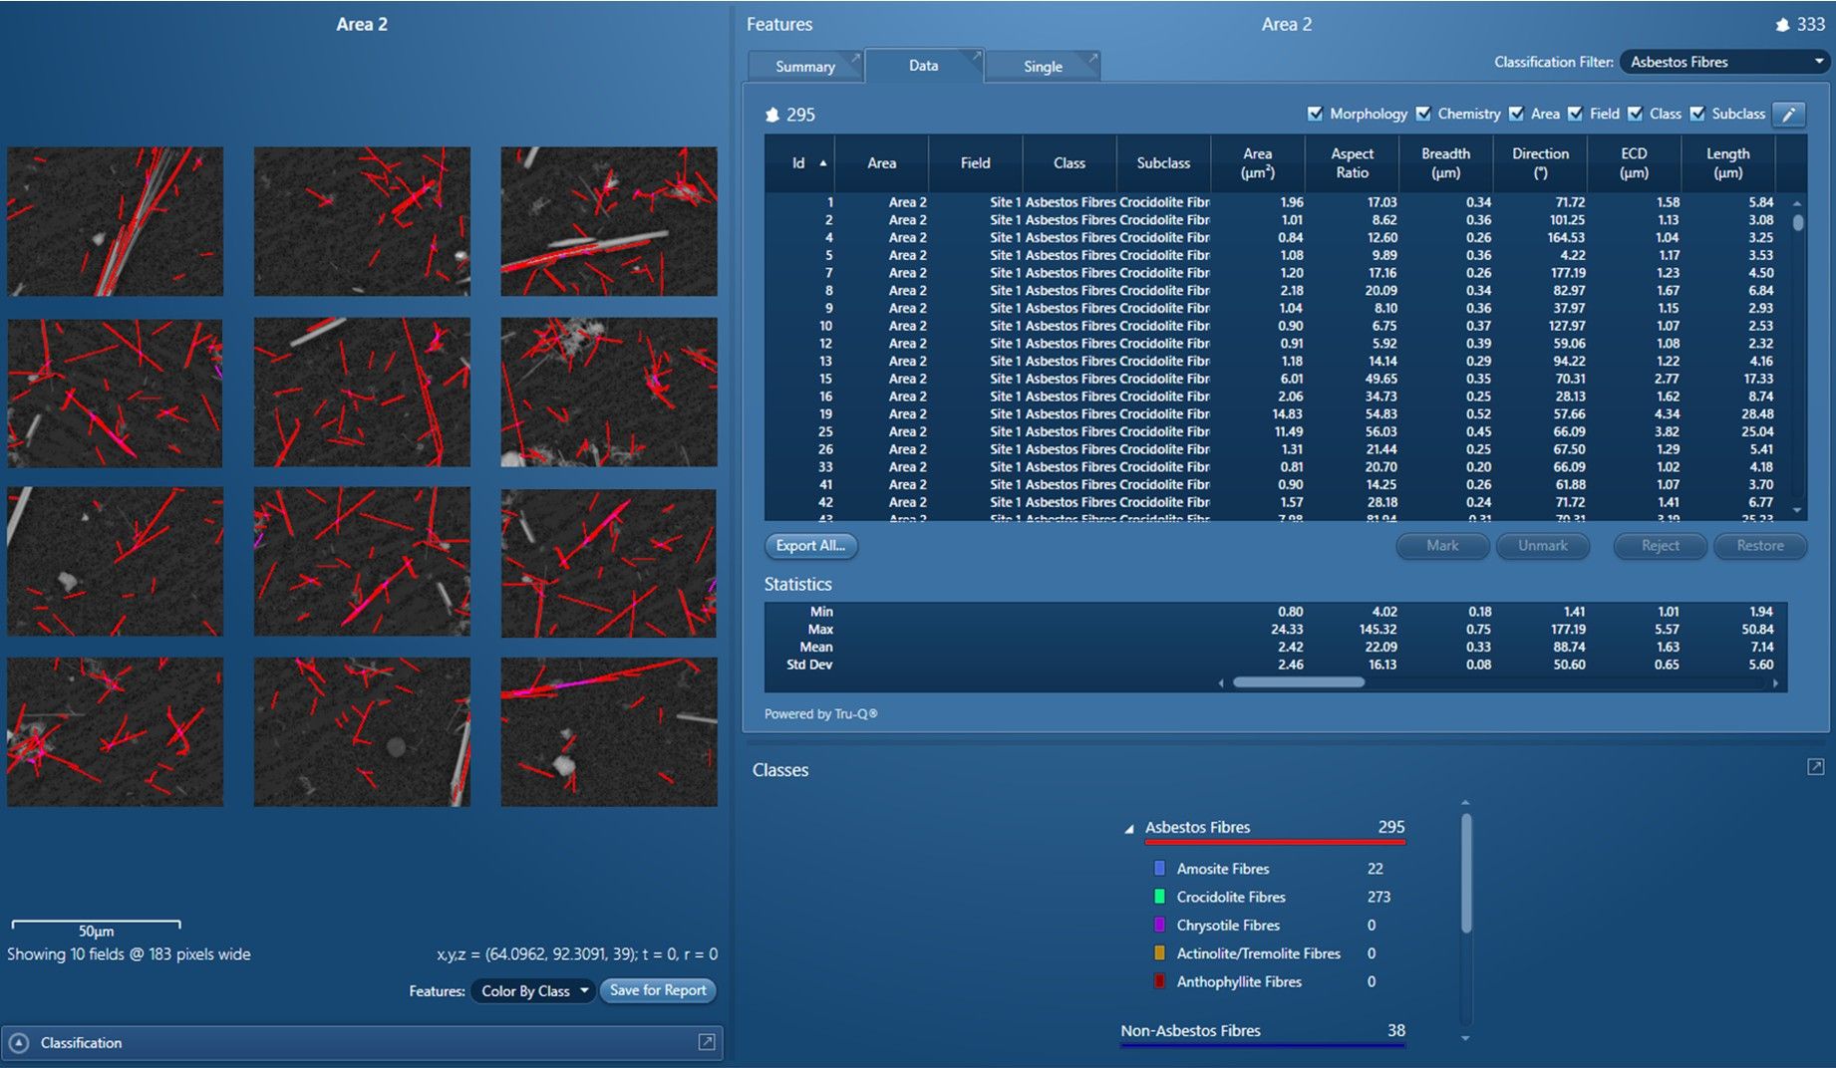Viewport: 1836px width, 1068px height.
Task: Pop out the Classification panel icon
Action: coord(706,1042)
